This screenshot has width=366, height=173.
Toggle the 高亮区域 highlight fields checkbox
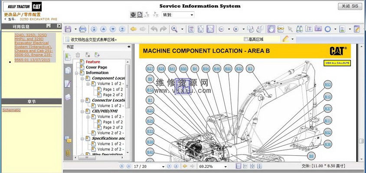point(245,39)
